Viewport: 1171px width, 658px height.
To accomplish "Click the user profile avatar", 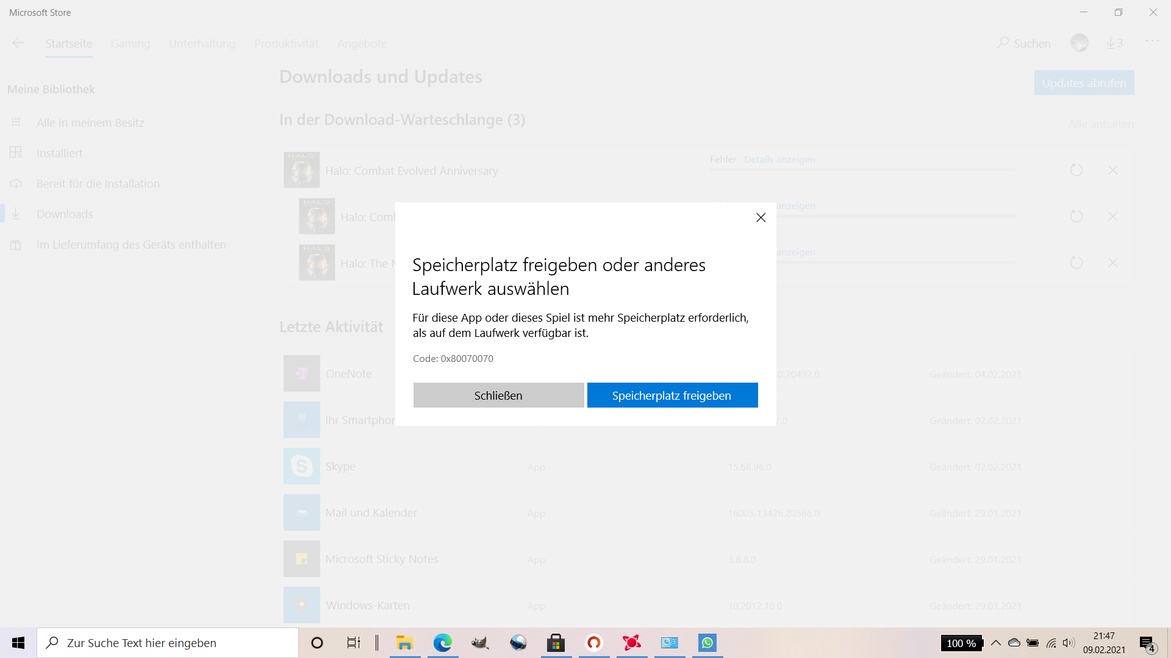I will [x=1079, y=43].
